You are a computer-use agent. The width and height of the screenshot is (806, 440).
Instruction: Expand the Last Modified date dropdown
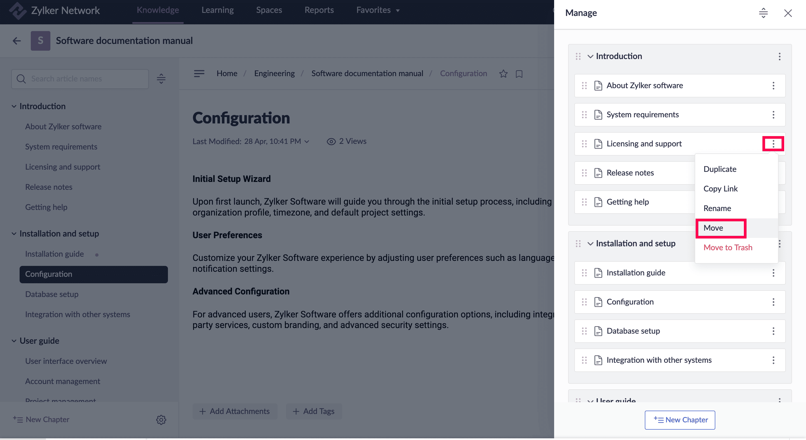[307, 141]
